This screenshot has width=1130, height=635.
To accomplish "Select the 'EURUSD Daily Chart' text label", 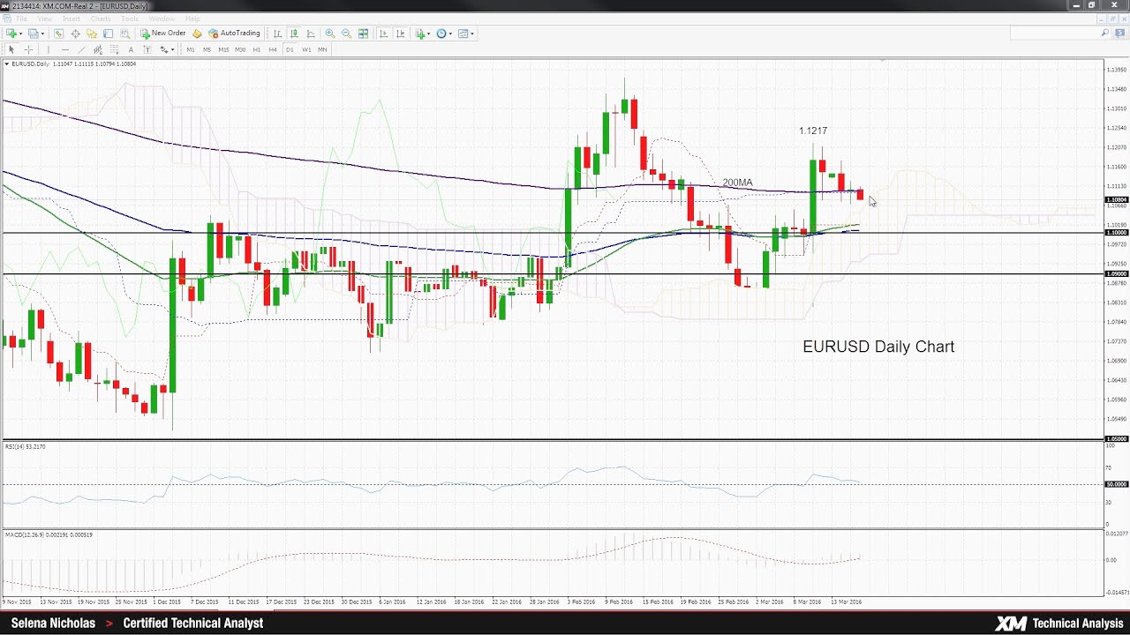I will pyautogui.click(x=878, y=347).
